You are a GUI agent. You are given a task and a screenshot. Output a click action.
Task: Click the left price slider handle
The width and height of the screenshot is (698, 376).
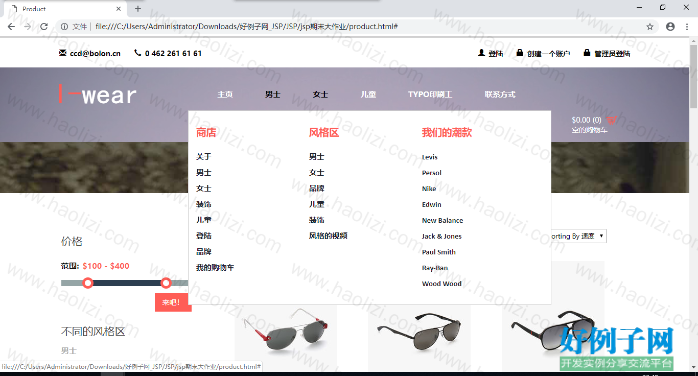[x=88, y=283]
